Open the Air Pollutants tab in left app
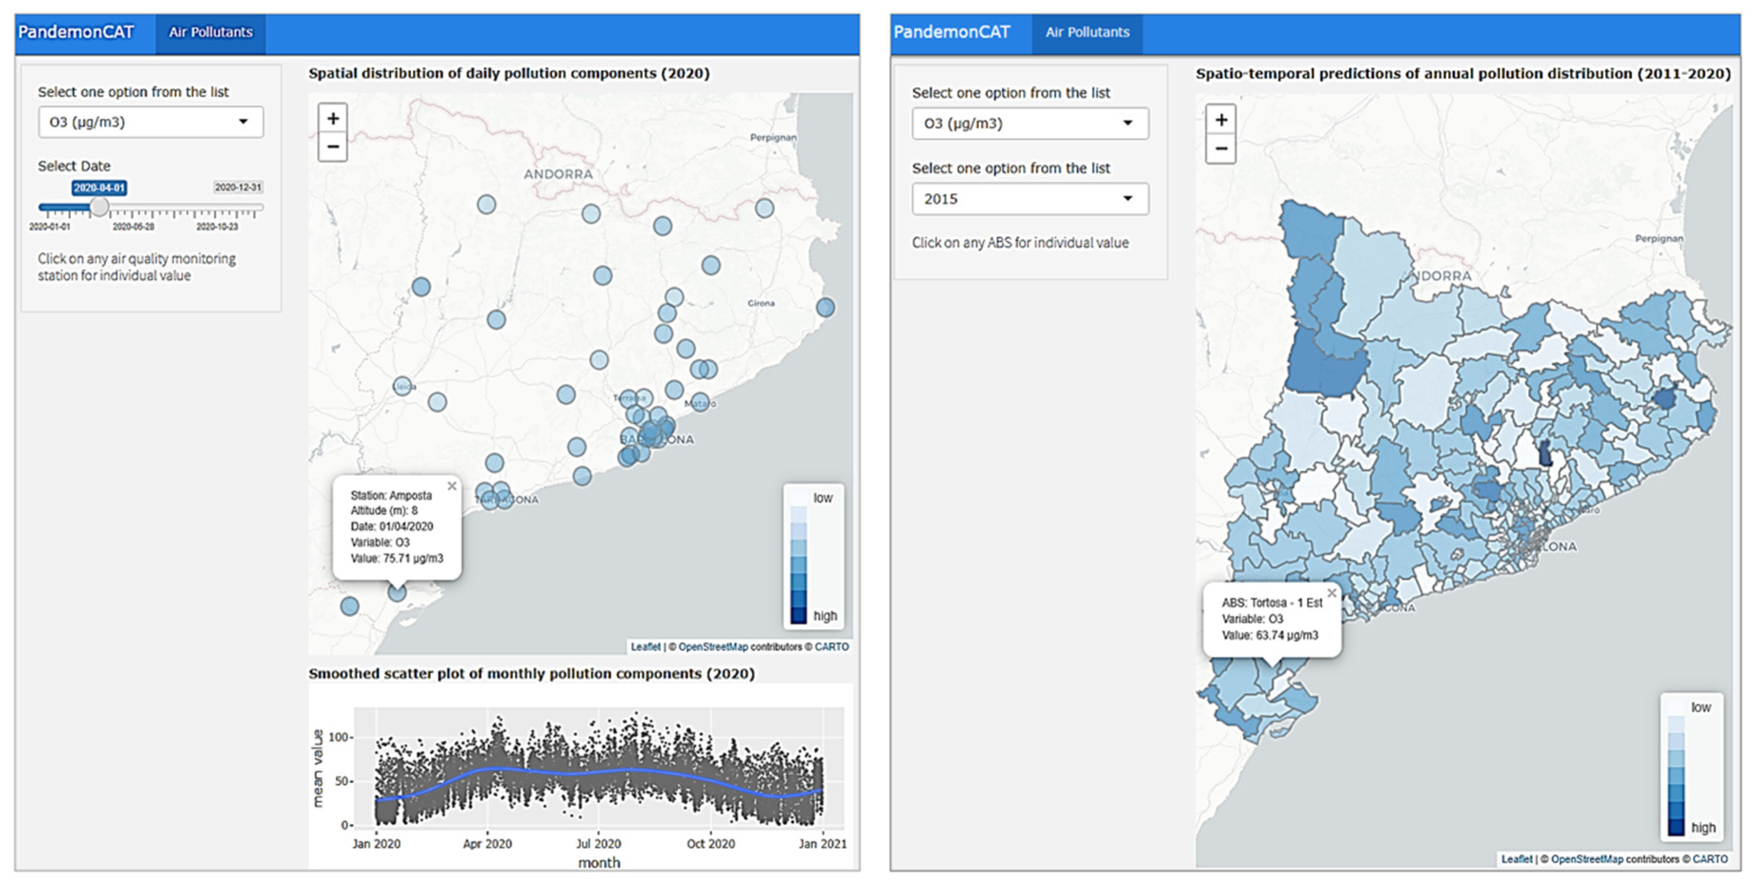The width and height of the screenshot is (1753, 892). (x=210, y=32)
